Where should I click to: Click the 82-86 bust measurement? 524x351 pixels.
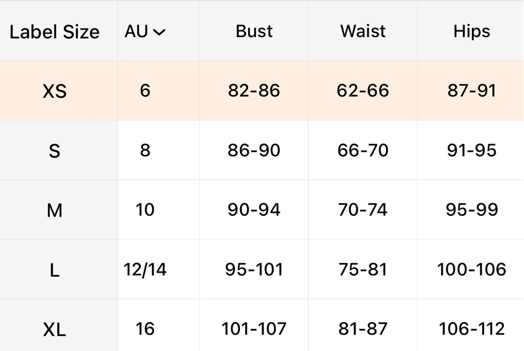254,91
